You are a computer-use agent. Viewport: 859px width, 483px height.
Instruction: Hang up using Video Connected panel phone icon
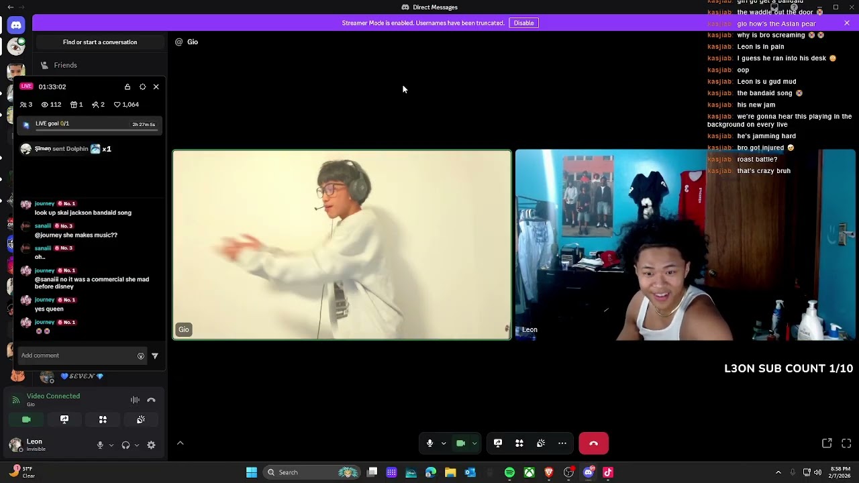(x=151, y=400)
